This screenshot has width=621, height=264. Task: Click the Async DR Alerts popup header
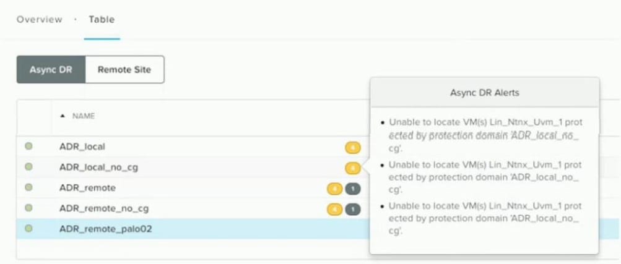pos(484,93)
